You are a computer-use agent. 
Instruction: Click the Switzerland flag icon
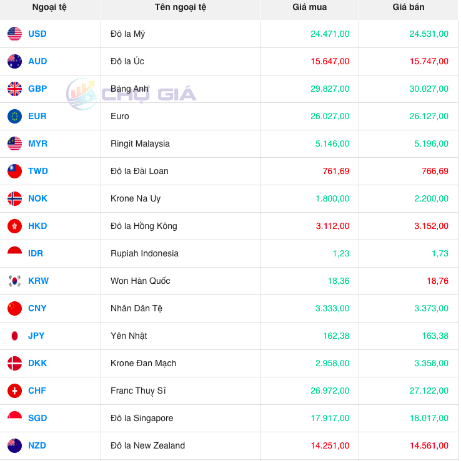click(x=14, y=391)
